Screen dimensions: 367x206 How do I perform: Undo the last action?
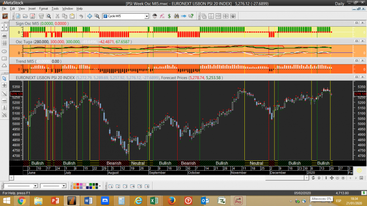tap(81, 16)
